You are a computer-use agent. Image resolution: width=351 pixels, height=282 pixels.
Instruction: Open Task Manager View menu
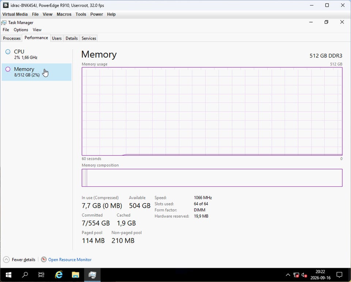[37, 30]
